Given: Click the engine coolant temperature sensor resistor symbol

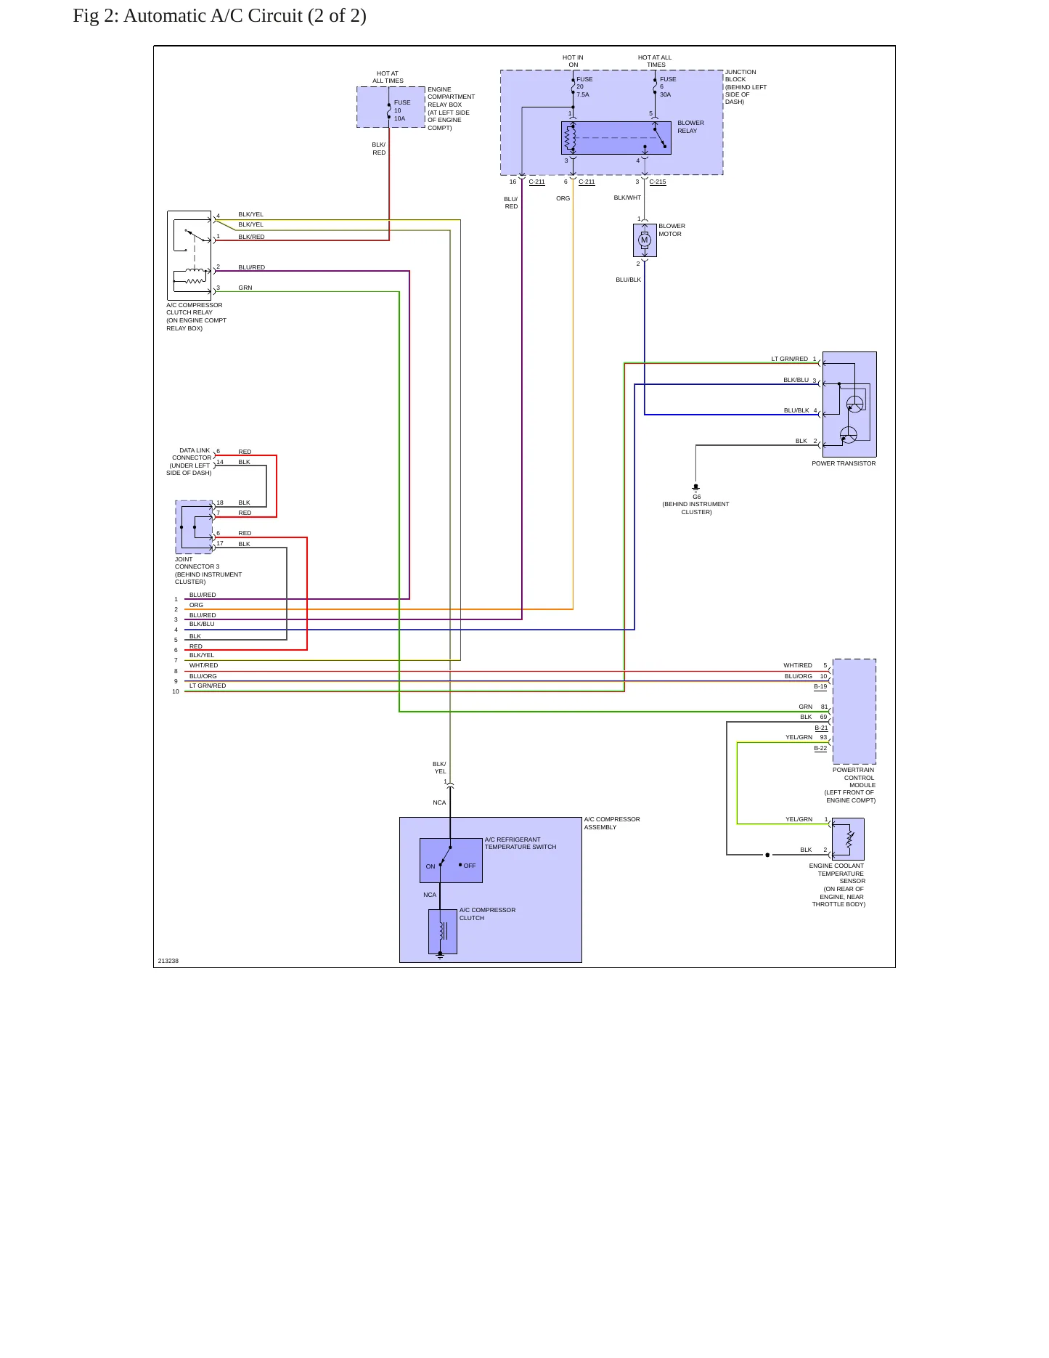Looking at the screenshot, I should click(849, 839).
